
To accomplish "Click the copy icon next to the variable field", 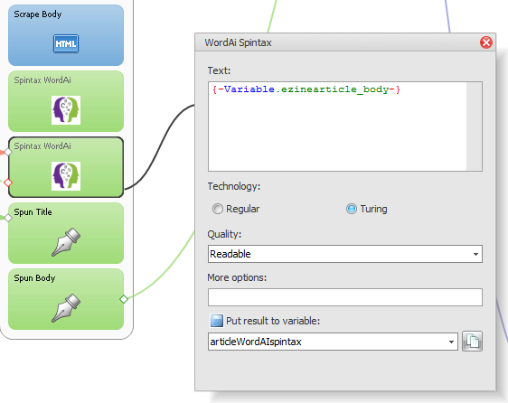I will coord(472,342).
